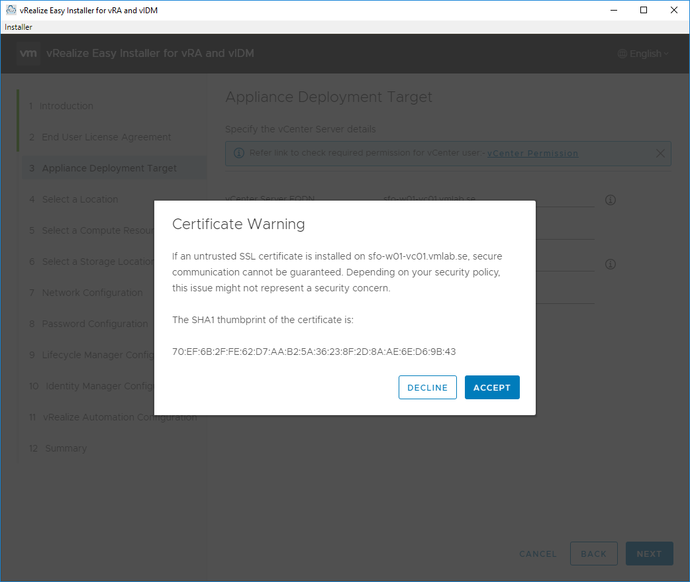Jump to the Summary step
690x582 pixels.
click(x=58, y=448)
